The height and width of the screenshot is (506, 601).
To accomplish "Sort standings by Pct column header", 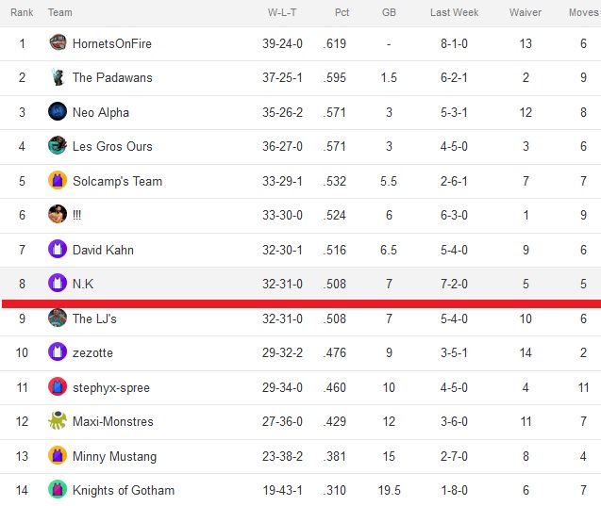I will coord(342,12).
